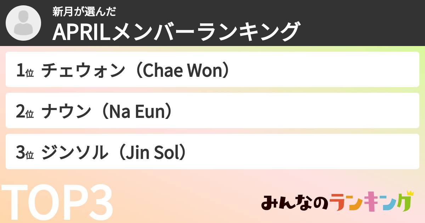Click empty space in the second-place row
Viewport: 425px width, 223px height.
click(301, 111)
